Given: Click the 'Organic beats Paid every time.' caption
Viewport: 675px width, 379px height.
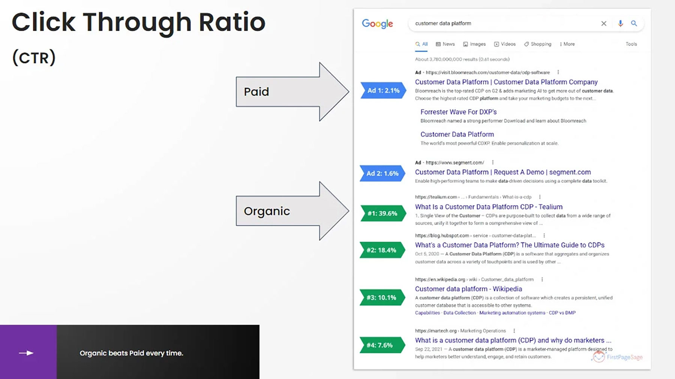Looking at the screenshot, I should tap(131, 353).
